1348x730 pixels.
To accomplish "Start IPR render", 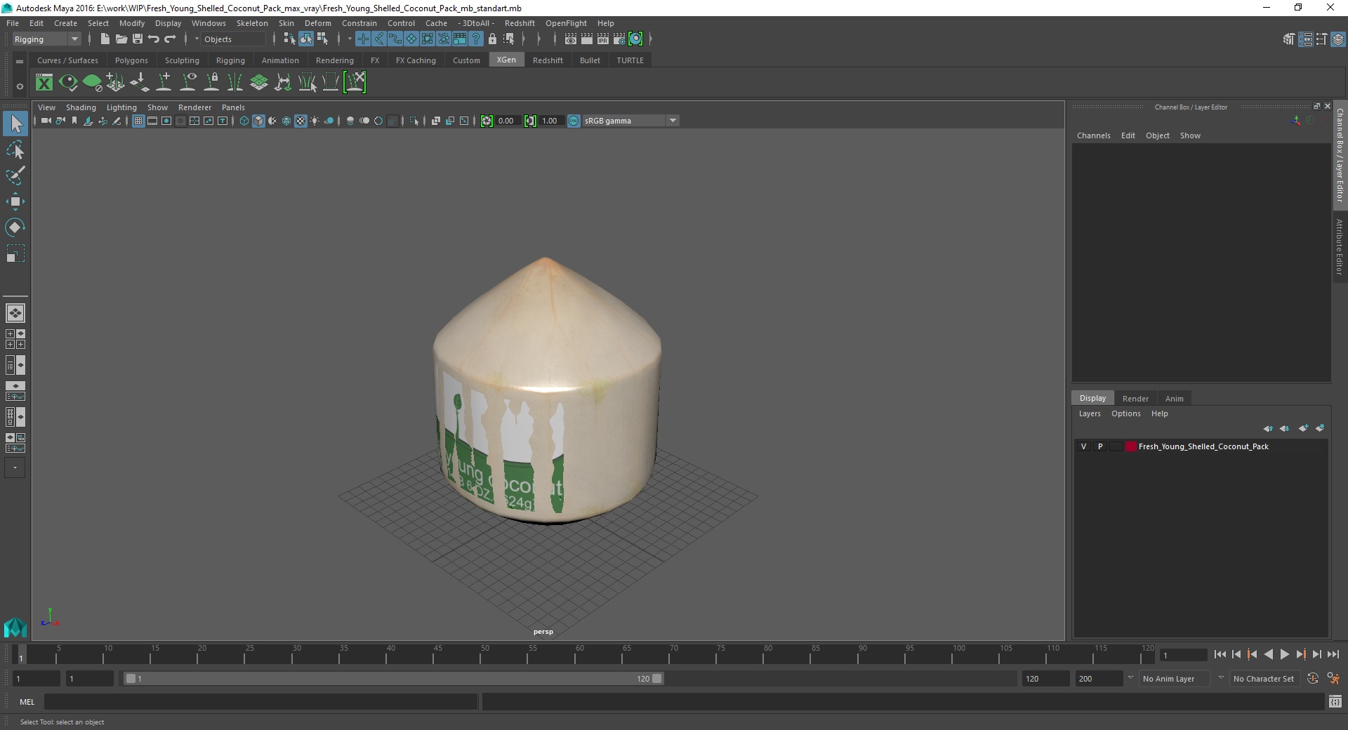I will pos(603,39).
